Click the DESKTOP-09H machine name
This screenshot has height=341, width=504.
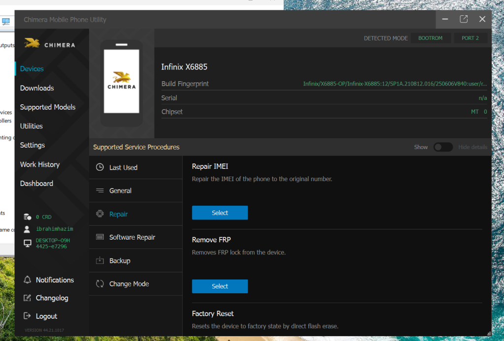[x=53, y=243]
